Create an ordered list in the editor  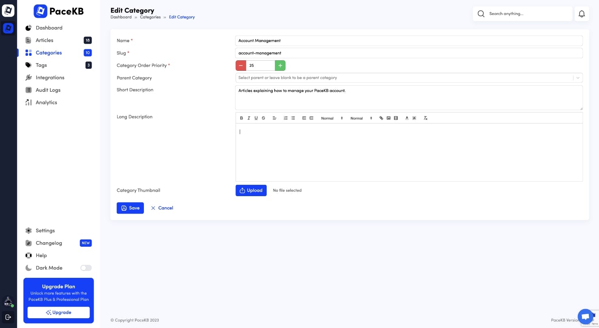coord(286,118)
